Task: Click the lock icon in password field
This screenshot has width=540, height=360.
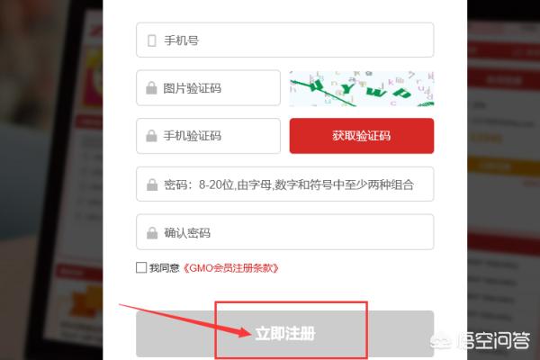Action: (x=152, y=184)
